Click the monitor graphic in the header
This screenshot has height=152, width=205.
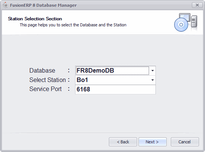click(185, 17)
